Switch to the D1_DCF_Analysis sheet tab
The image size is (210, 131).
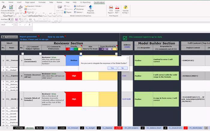click(x=132, y=128)
